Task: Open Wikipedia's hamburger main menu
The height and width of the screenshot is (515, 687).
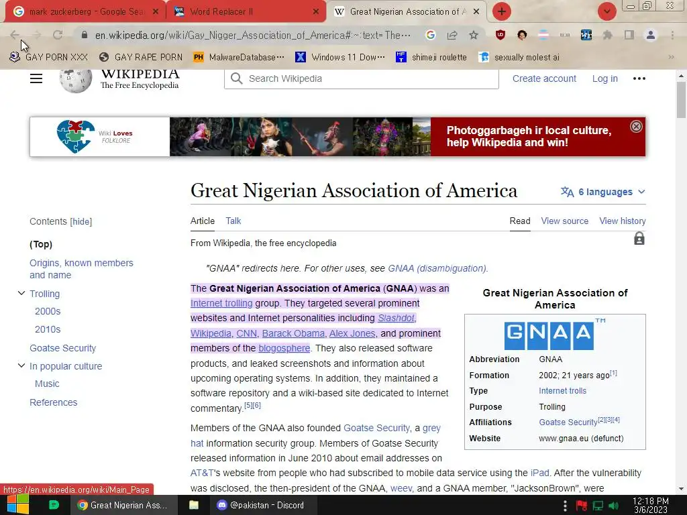Action: pos(36,78)
